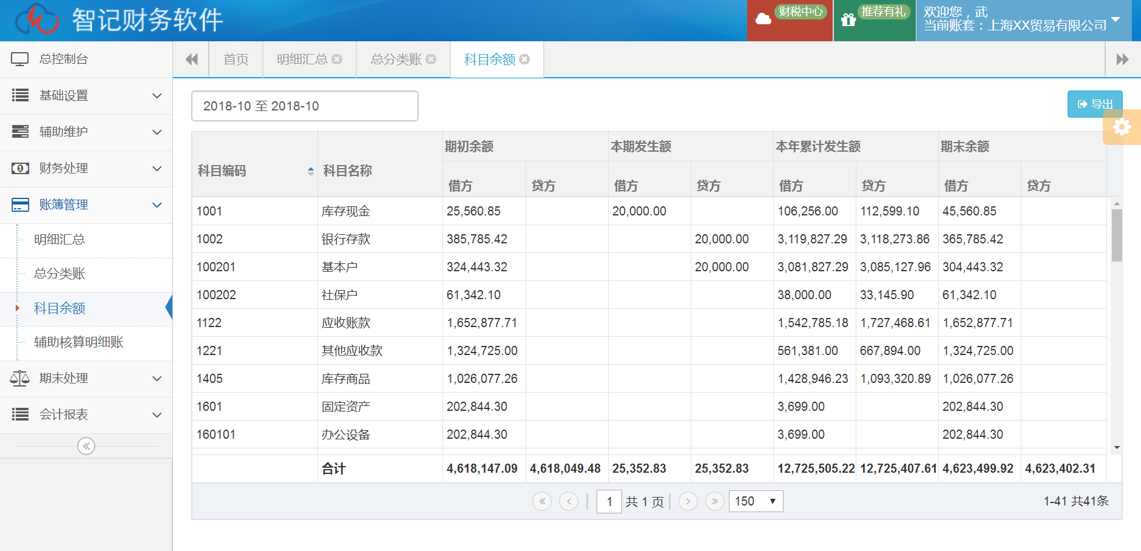The image size is (1141, 551).
Task: Click the 2018-10 date range field
Action: (x=305, y=105)
